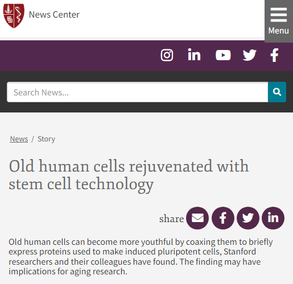Open the hamburger Menu button

[x=279, y=21]
